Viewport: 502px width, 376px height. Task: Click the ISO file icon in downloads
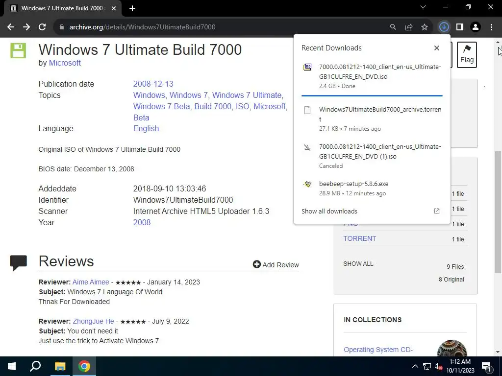coord(307,67)
